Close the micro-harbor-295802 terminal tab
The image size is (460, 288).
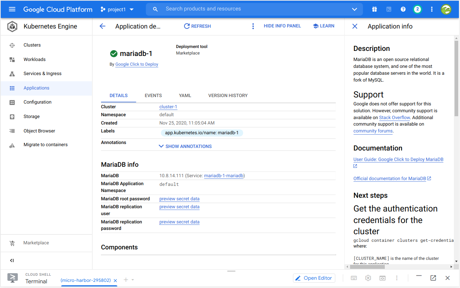[115, 280]
